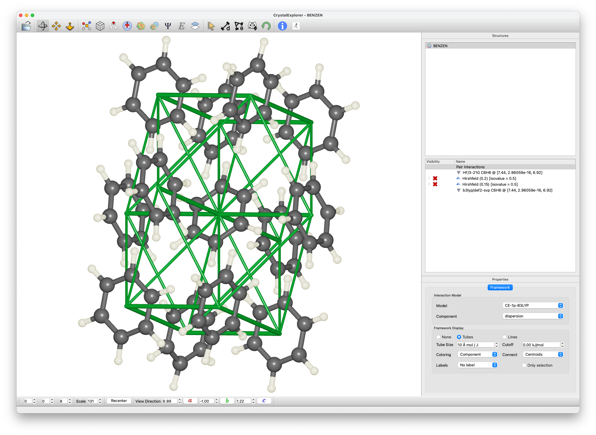Click the Scale value field
The height and width of the screenshot is (435, 596).
92,401
